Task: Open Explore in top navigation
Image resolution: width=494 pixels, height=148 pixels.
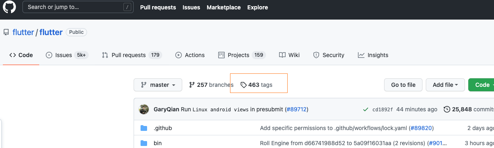Action: click(x=257, y=7)
